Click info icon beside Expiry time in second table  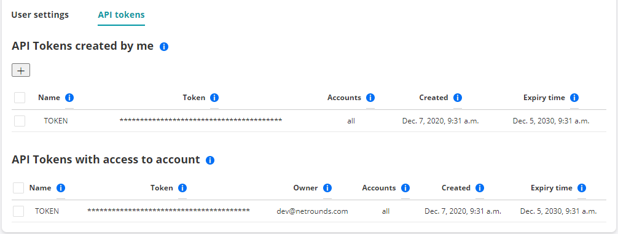[x=582, y=188]
